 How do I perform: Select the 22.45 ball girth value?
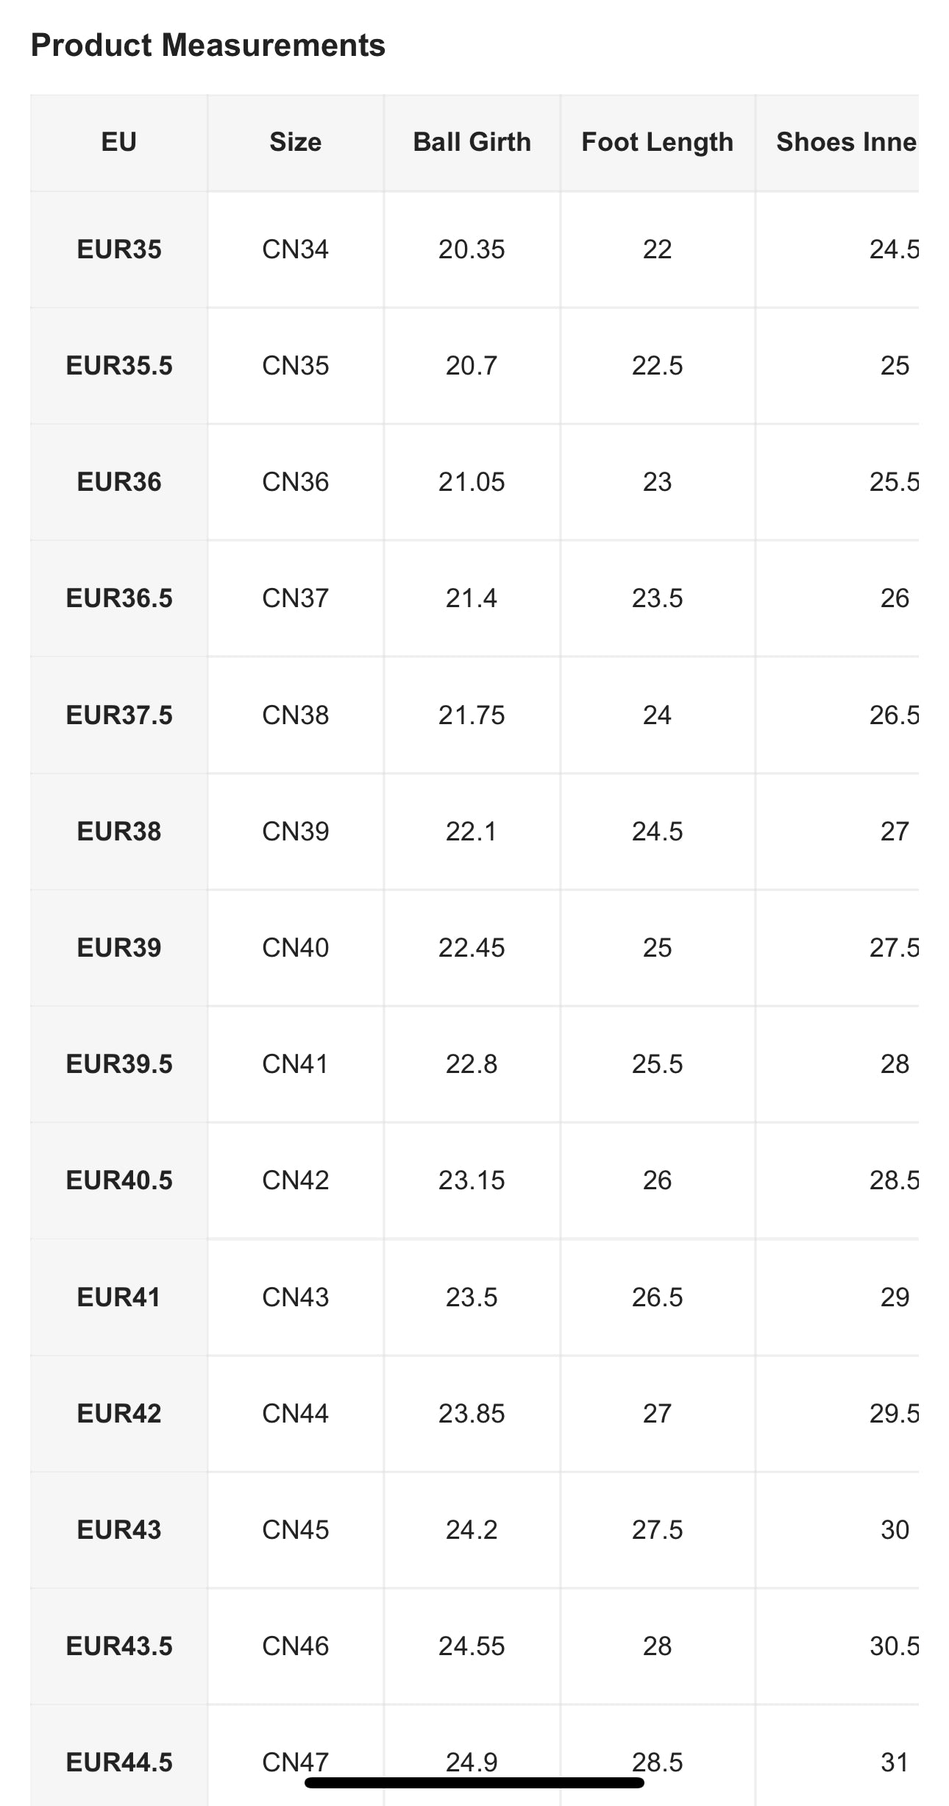coord(472,948)
